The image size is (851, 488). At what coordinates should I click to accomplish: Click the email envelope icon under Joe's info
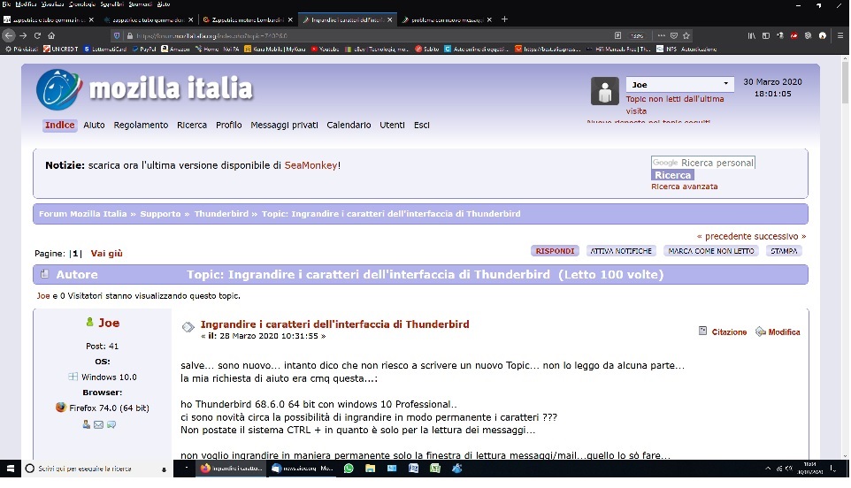tap(98, 424)
